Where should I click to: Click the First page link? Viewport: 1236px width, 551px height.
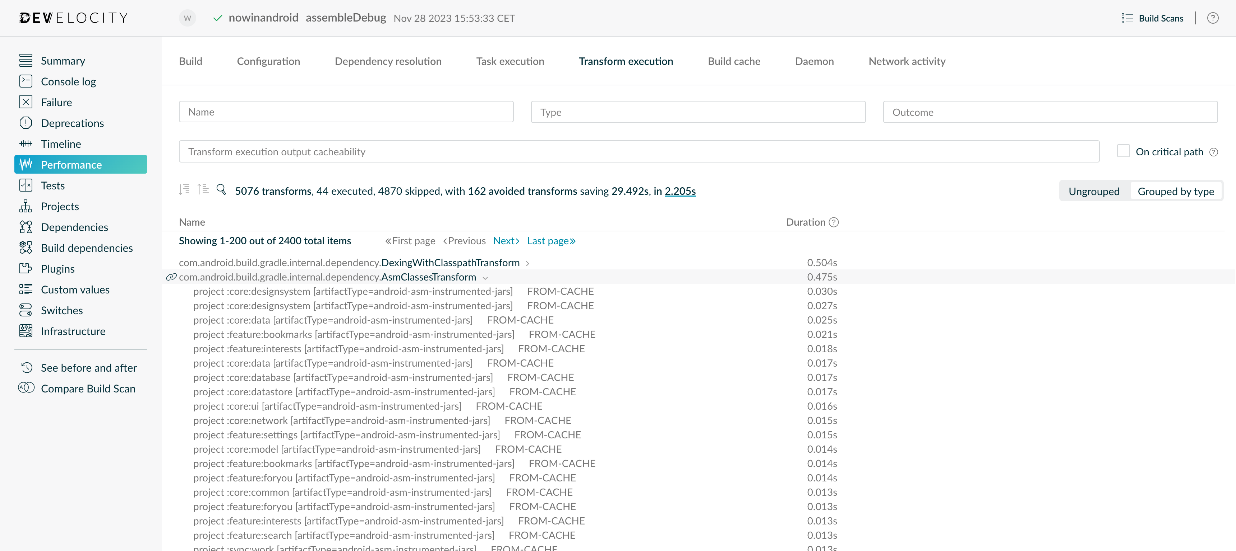click(x=410, y=240)
